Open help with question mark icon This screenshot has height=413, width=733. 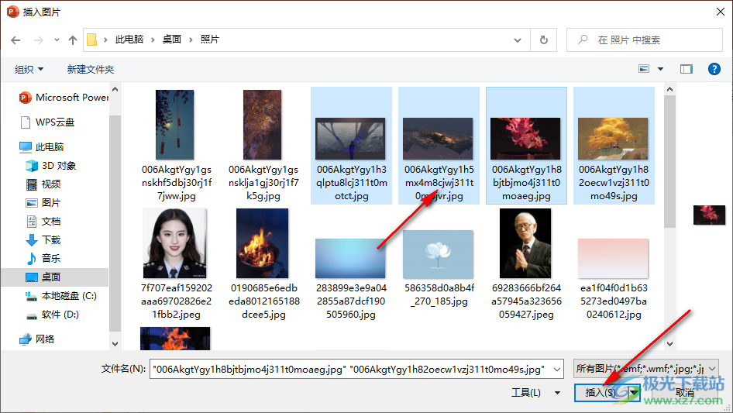714,69
